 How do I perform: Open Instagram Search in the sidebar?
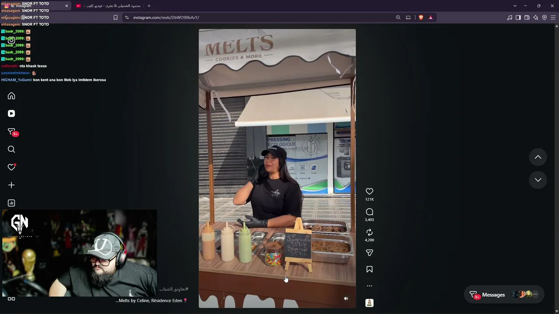(11, 150)
